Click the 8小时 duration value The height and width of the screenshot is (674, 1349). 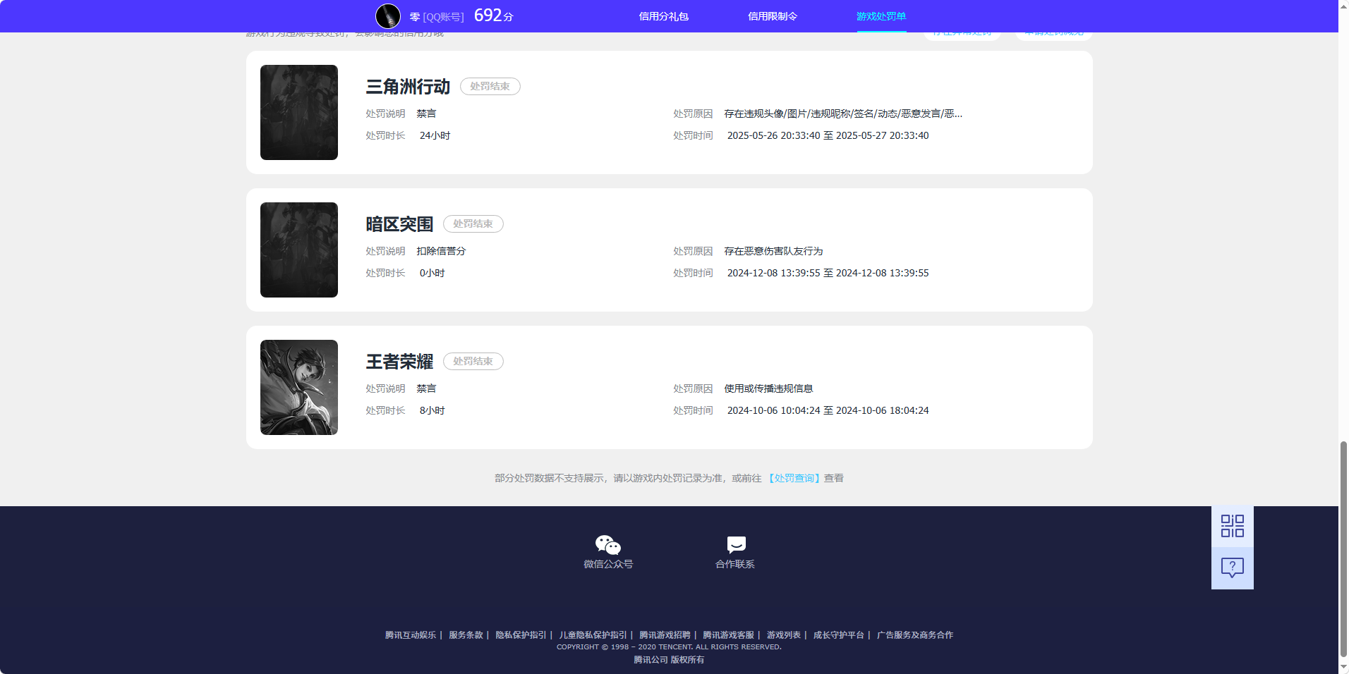[432, 410]
